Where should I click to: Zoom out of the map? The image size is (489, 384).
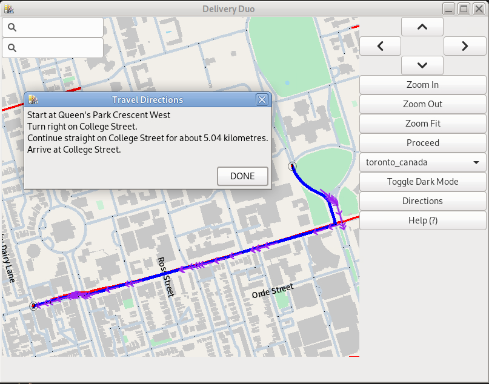coord(422,104)
